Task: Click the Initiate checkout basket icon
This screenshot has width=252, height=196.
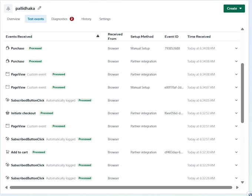Action: 7,113
